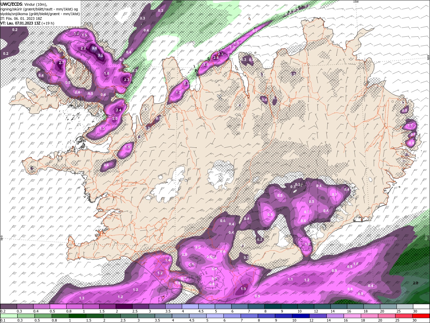Click the 1.4 value near the southwest coast
Viewport: 430px width, 323px height.
click(168, 260)
